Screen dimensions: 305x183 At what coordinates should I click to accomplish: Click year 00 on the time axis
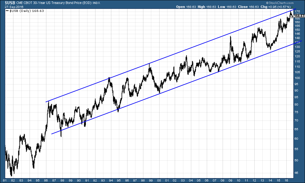[x=160, y=180]
